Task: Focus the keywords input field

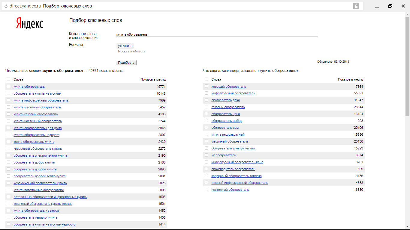Action: click(x=217, y=34)
